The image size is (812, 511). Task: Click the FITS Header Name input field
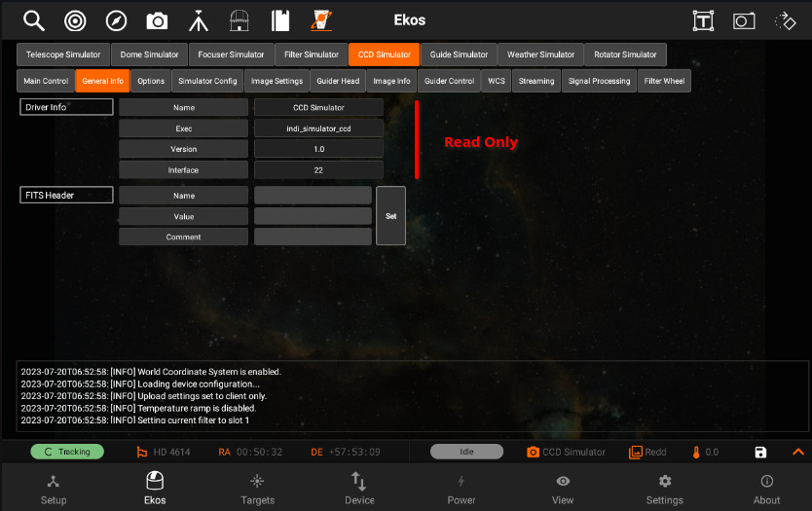click(x=313, y=196)
